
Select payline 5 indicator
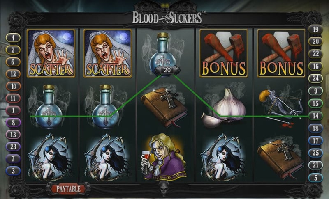point(315,178)
